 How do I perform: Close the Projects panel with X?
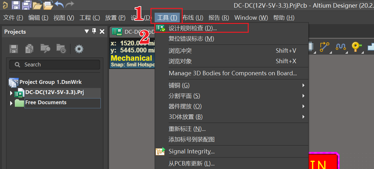[102, 31]
